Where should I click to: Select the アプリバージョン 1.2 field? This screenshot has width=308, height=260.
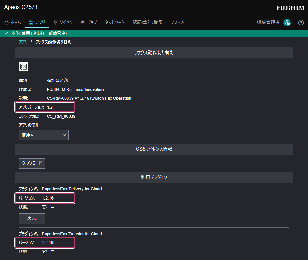[44, 107]
